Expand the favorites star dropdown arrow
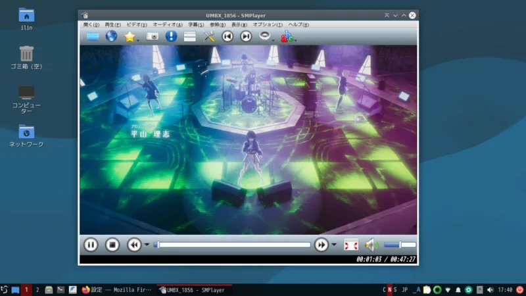 (139, 39)
